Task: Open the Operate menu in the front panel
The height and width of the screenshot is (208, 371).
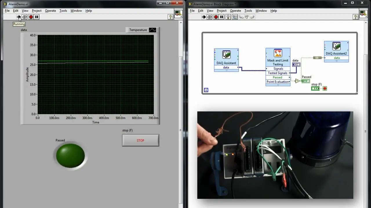Action: [x=50, y=11]
